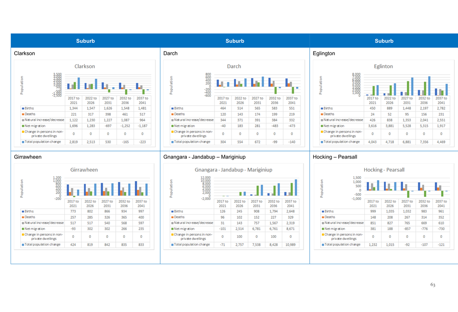Click Total population change marker in Hocking table
Image resolution: width=458 pixels, height=312 pixels.
pos(321,244)
